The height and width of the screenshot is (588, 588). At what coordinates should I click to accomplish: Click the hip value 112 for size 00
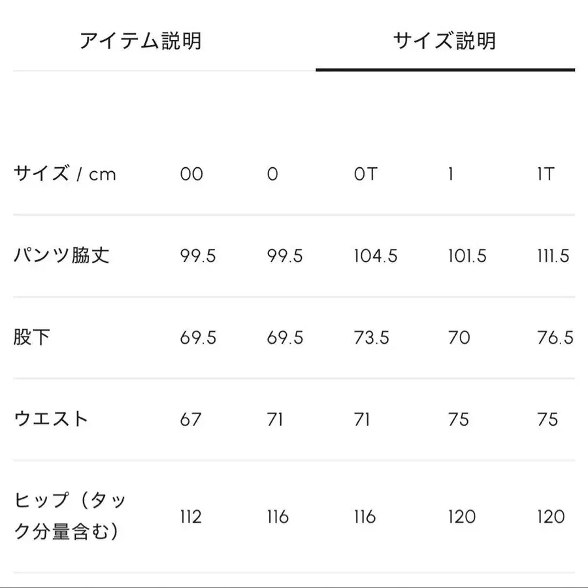point(191,517)
